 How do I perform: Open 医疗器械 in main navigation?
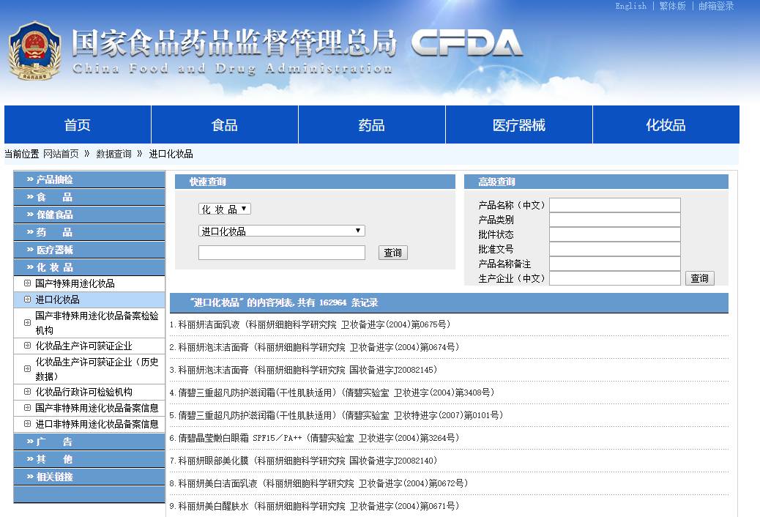pos(519,124)
